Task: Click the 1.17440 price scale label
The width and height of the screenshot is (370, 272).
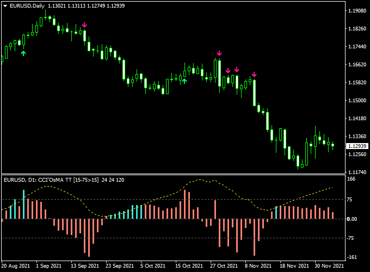Action: tap(357, 46)
